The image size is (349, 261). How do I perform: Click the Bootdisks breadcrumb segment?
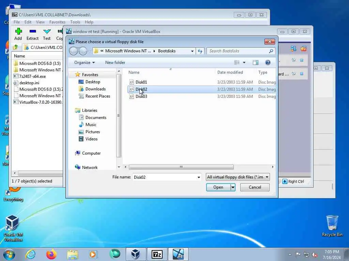pyautogui.click(x=167, y=51)
